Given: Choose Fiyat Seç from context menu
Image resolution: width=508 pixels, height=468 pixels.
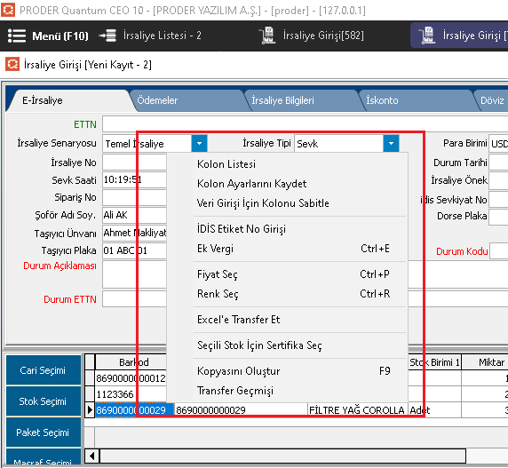Looking at the screenshot, I should [x=287, y=274].
